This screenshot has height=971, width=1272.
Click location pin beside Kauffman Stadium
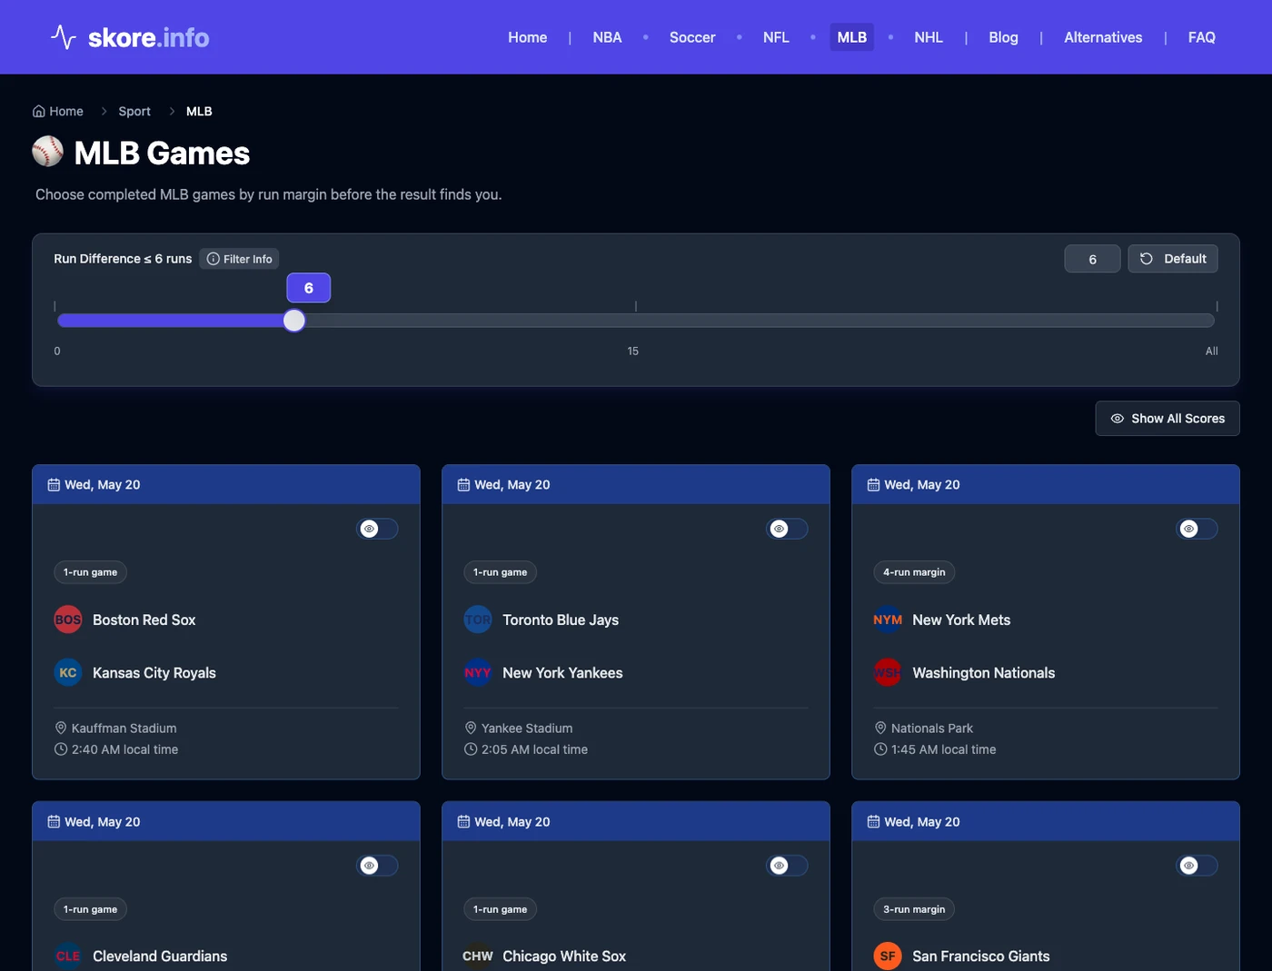pyautogui.click(x=61, y=728)
